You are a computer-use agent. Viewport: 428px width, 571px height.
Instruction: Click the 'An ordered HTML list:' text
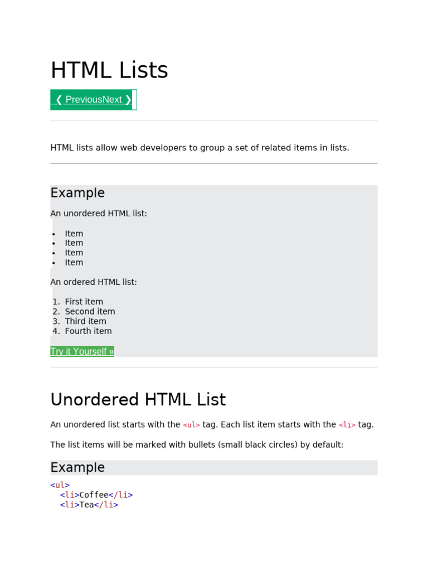[94, 282]
